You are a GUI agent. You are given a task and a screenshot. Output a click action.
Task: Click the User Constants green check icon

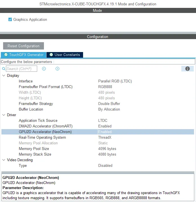coord(51,55)
